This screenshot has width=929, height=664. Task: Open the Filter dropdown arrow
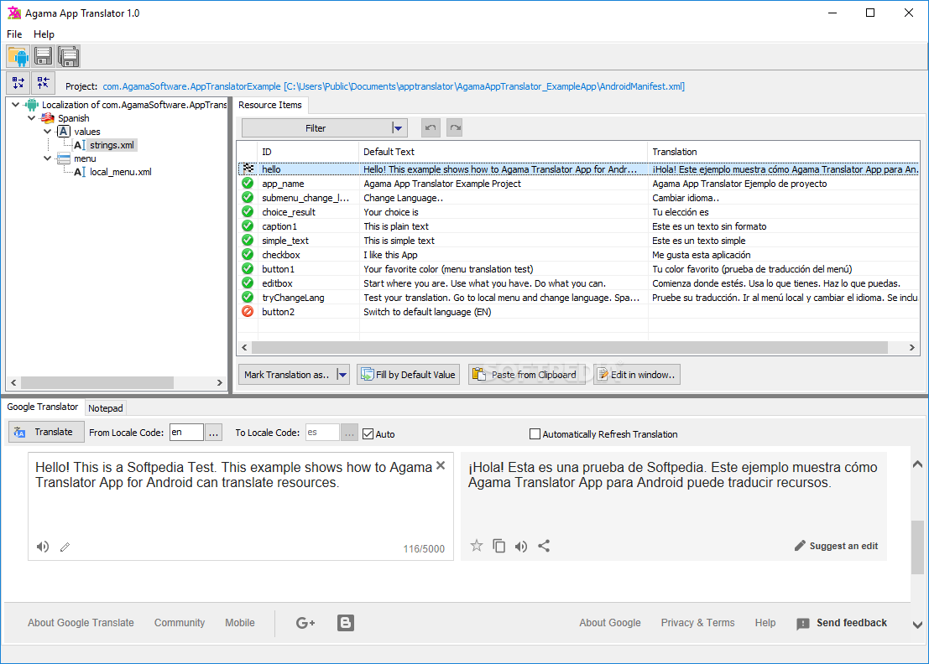click(x=398, y=127)
